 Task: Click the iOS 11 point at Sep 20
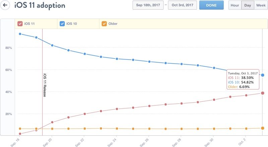(52, 122)
